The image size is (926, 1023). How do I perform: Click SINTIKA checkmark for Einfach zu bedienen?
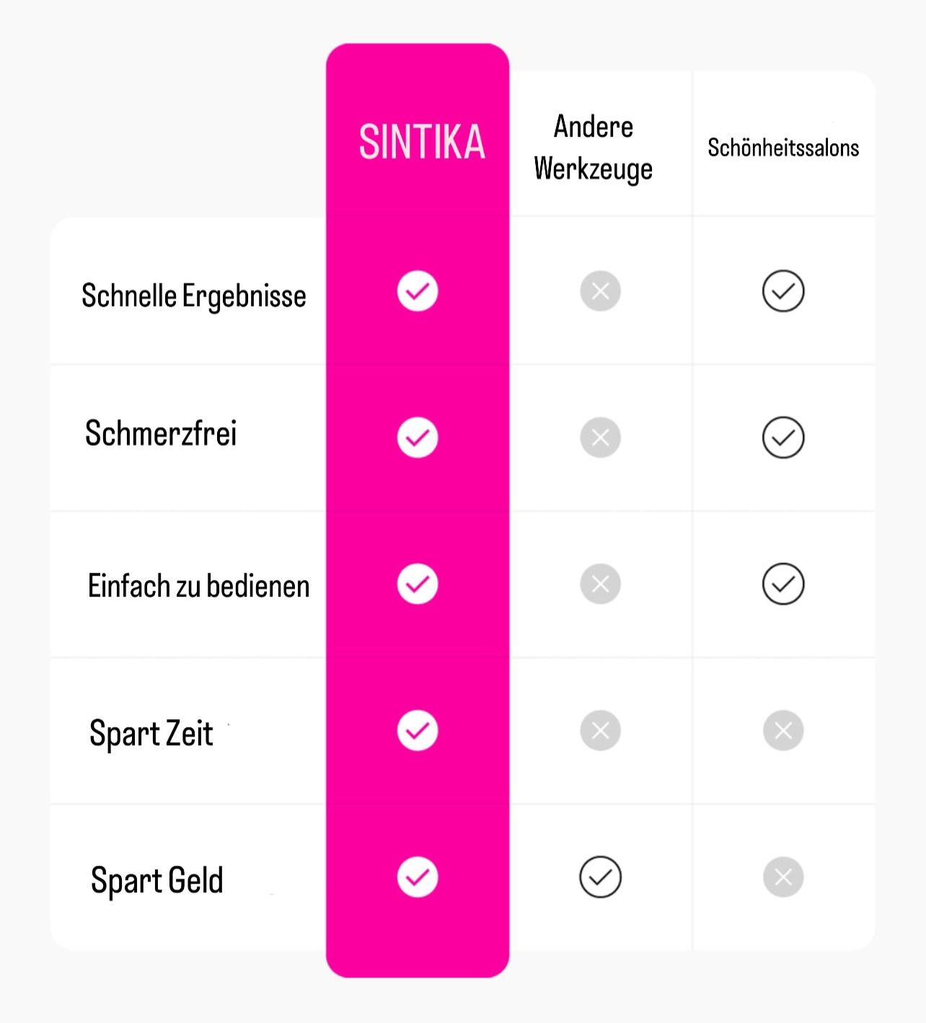(418, 584)
